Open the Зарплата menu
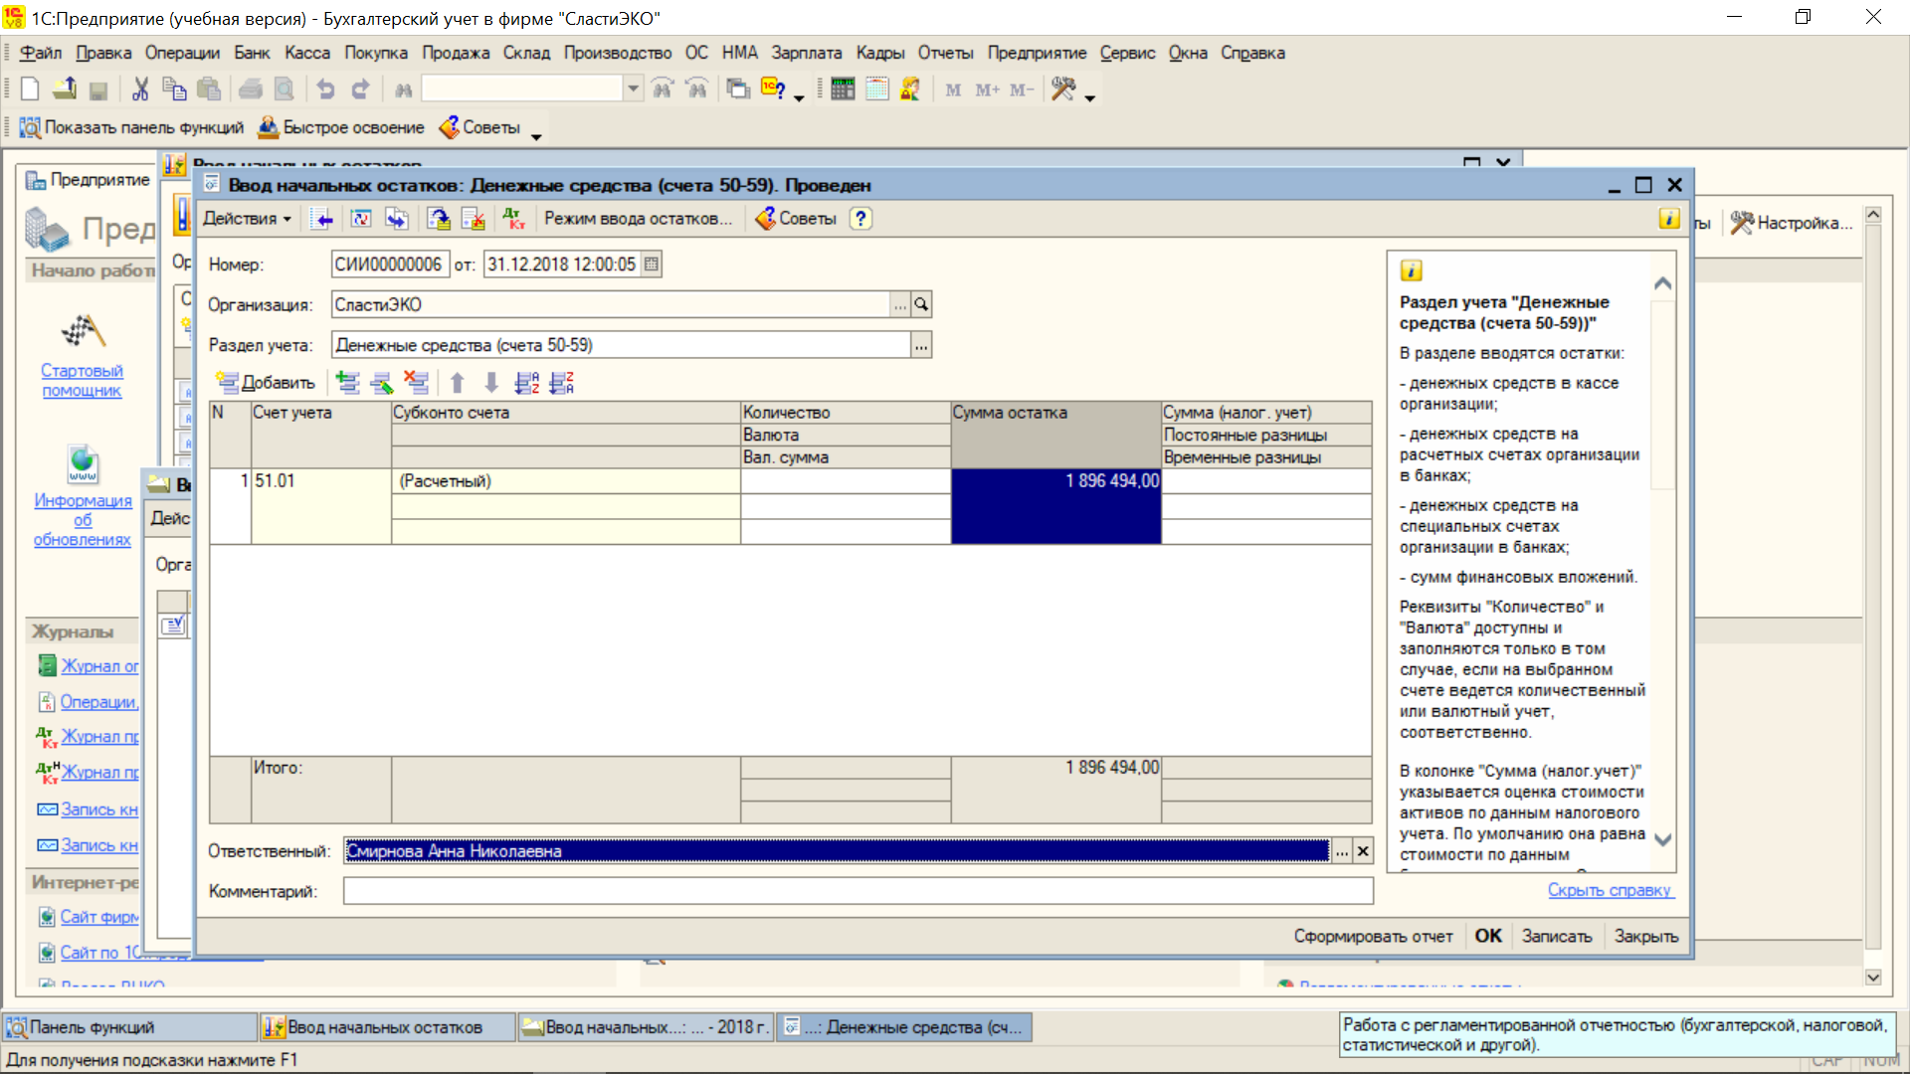The image size is (1910, 1074). pyautogui.click(x=806, y=53)
